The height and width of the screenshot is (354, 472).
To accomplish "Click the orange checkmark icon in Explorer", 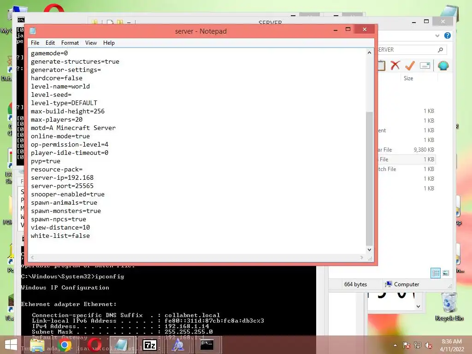I will pyautogui.click(x=410, y=65).
